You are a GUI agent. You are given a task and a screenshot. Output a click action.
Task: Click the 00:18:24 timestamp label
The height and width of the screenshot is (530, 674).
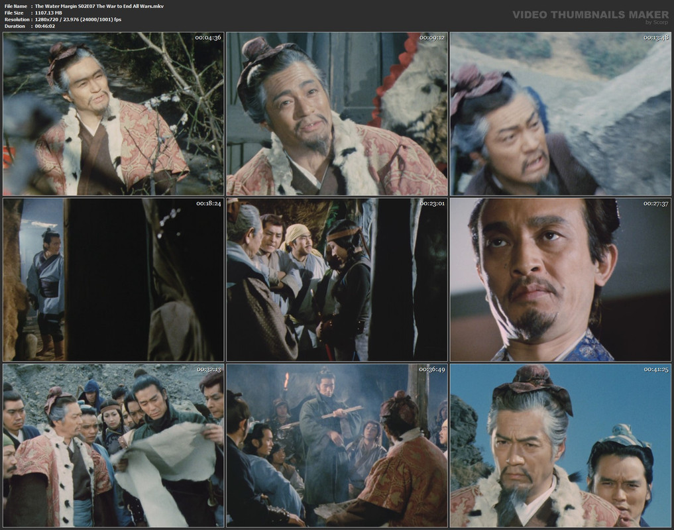coord(209,203)
